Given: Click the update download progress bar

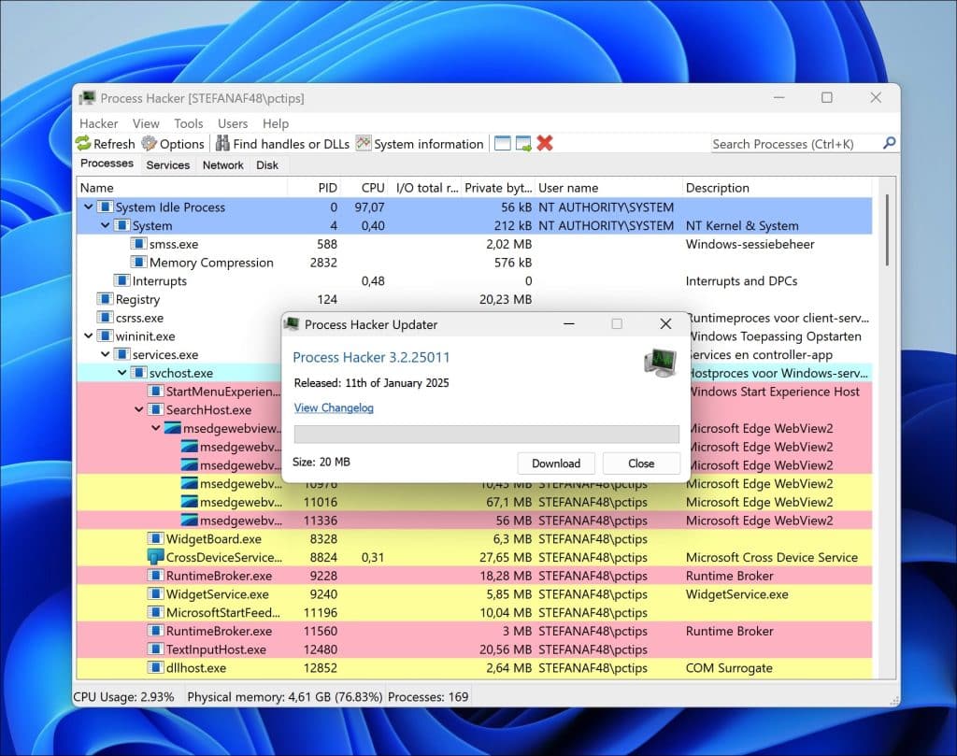Looking at the screenshot, I should point(486,435).
